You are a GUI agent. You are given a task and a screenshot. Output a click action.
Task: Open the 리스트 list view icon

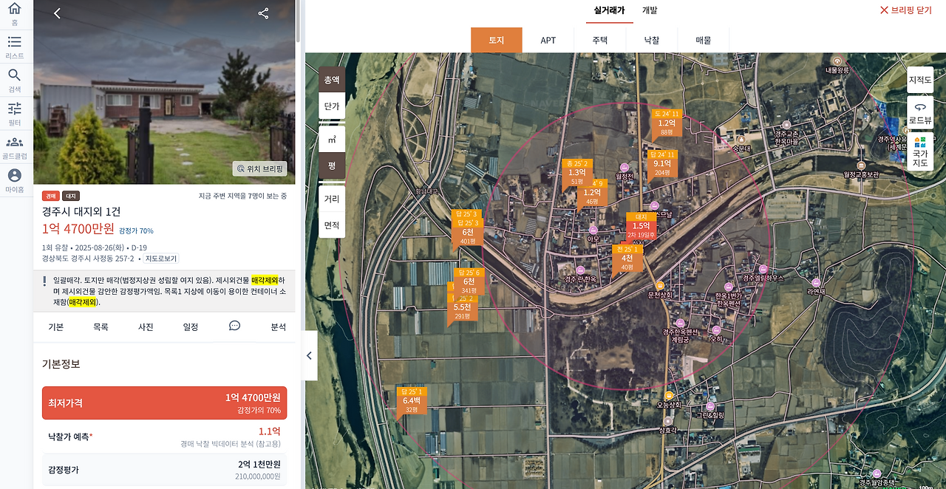pos(14,47)
